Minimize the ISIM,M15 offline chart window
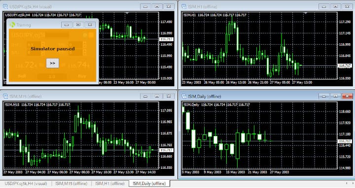Image resolution: width=355 pixels, height=188 pixels. 145,96
